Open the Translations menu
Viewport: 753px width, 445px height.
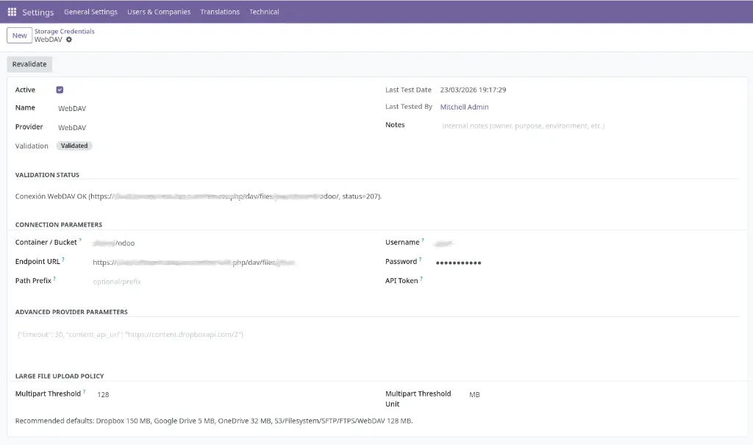click(x=220, y=12)
